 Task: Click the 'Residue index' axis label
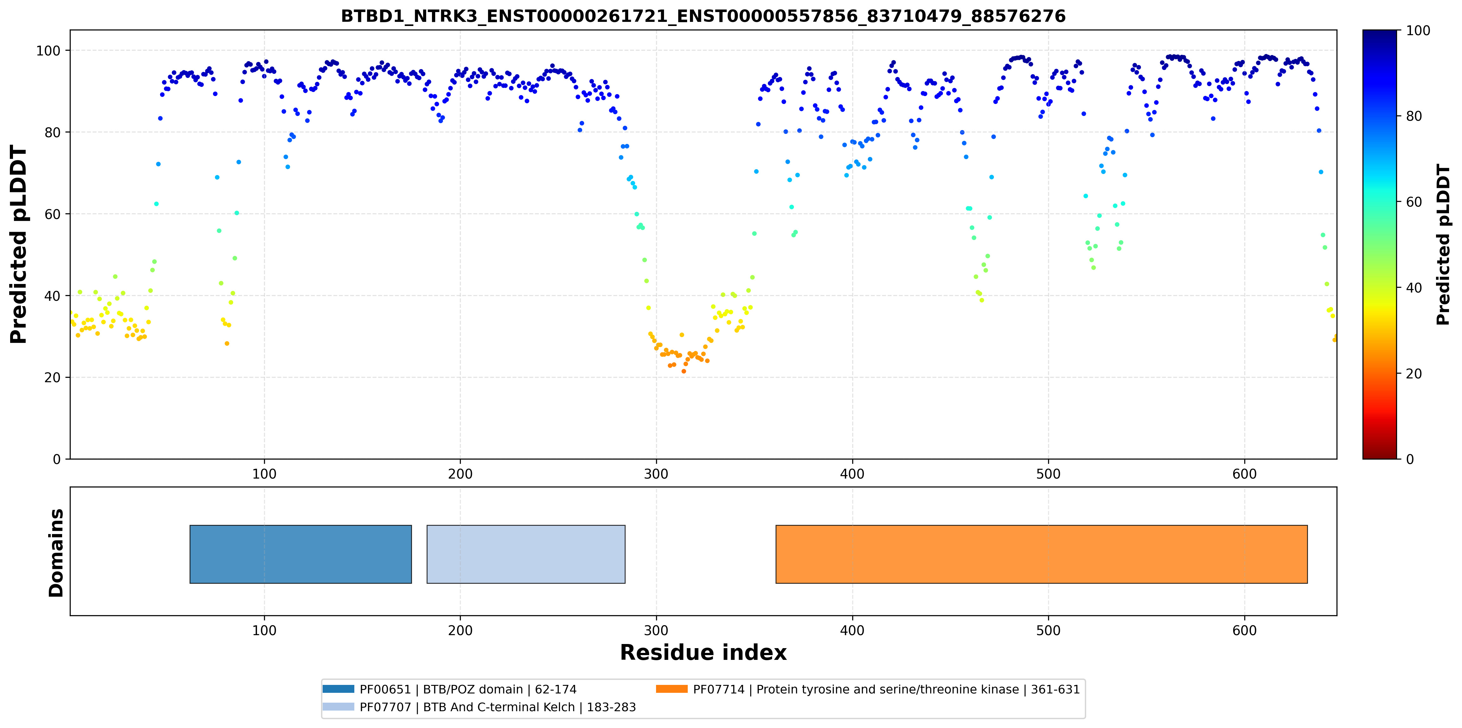click(703, 653)
